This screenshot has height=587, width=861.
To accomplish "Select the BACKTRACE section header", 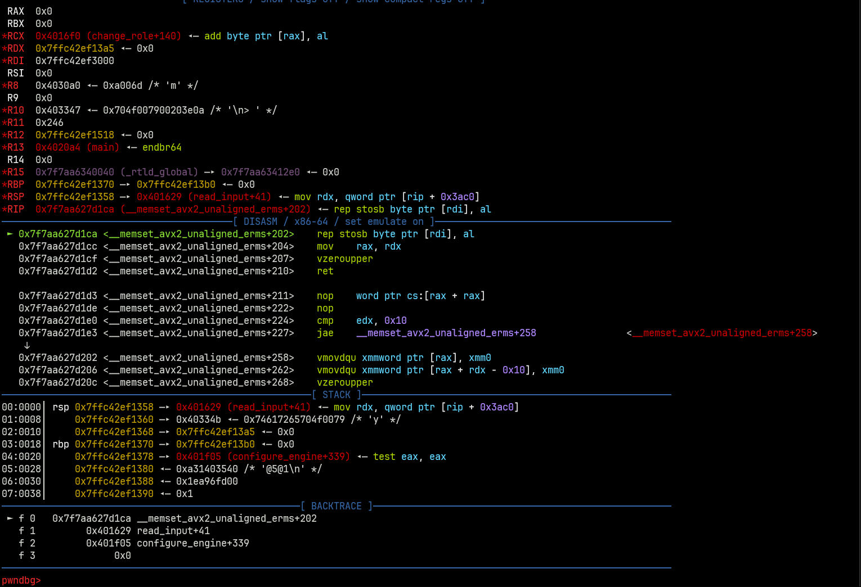I will [x=336, y=506].
